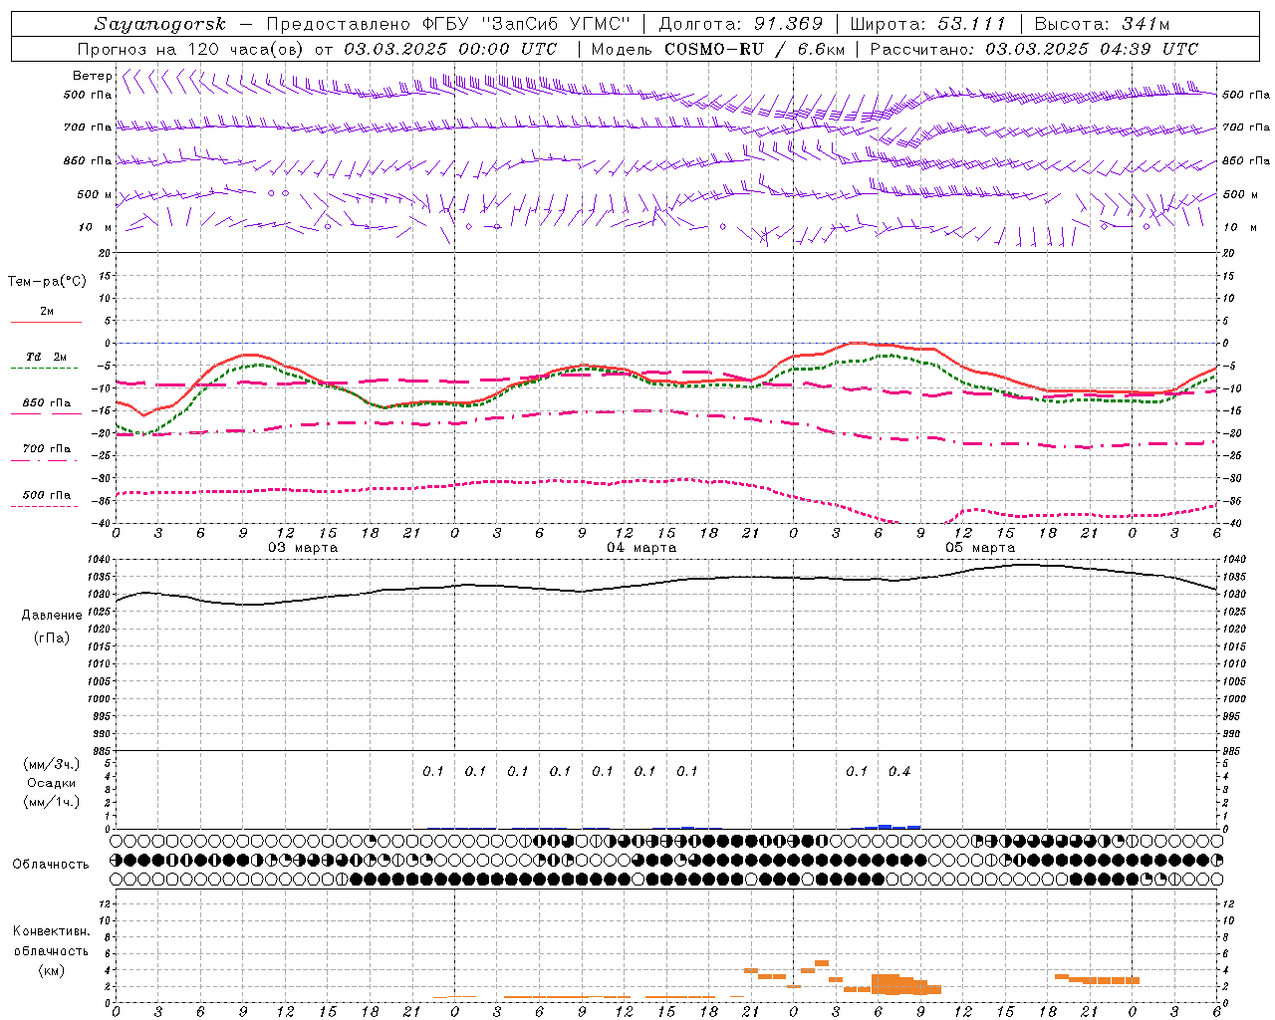Click the (гПа) unit label under Давление
This screenshot has height=1020, width=1275.
point(51,638)
